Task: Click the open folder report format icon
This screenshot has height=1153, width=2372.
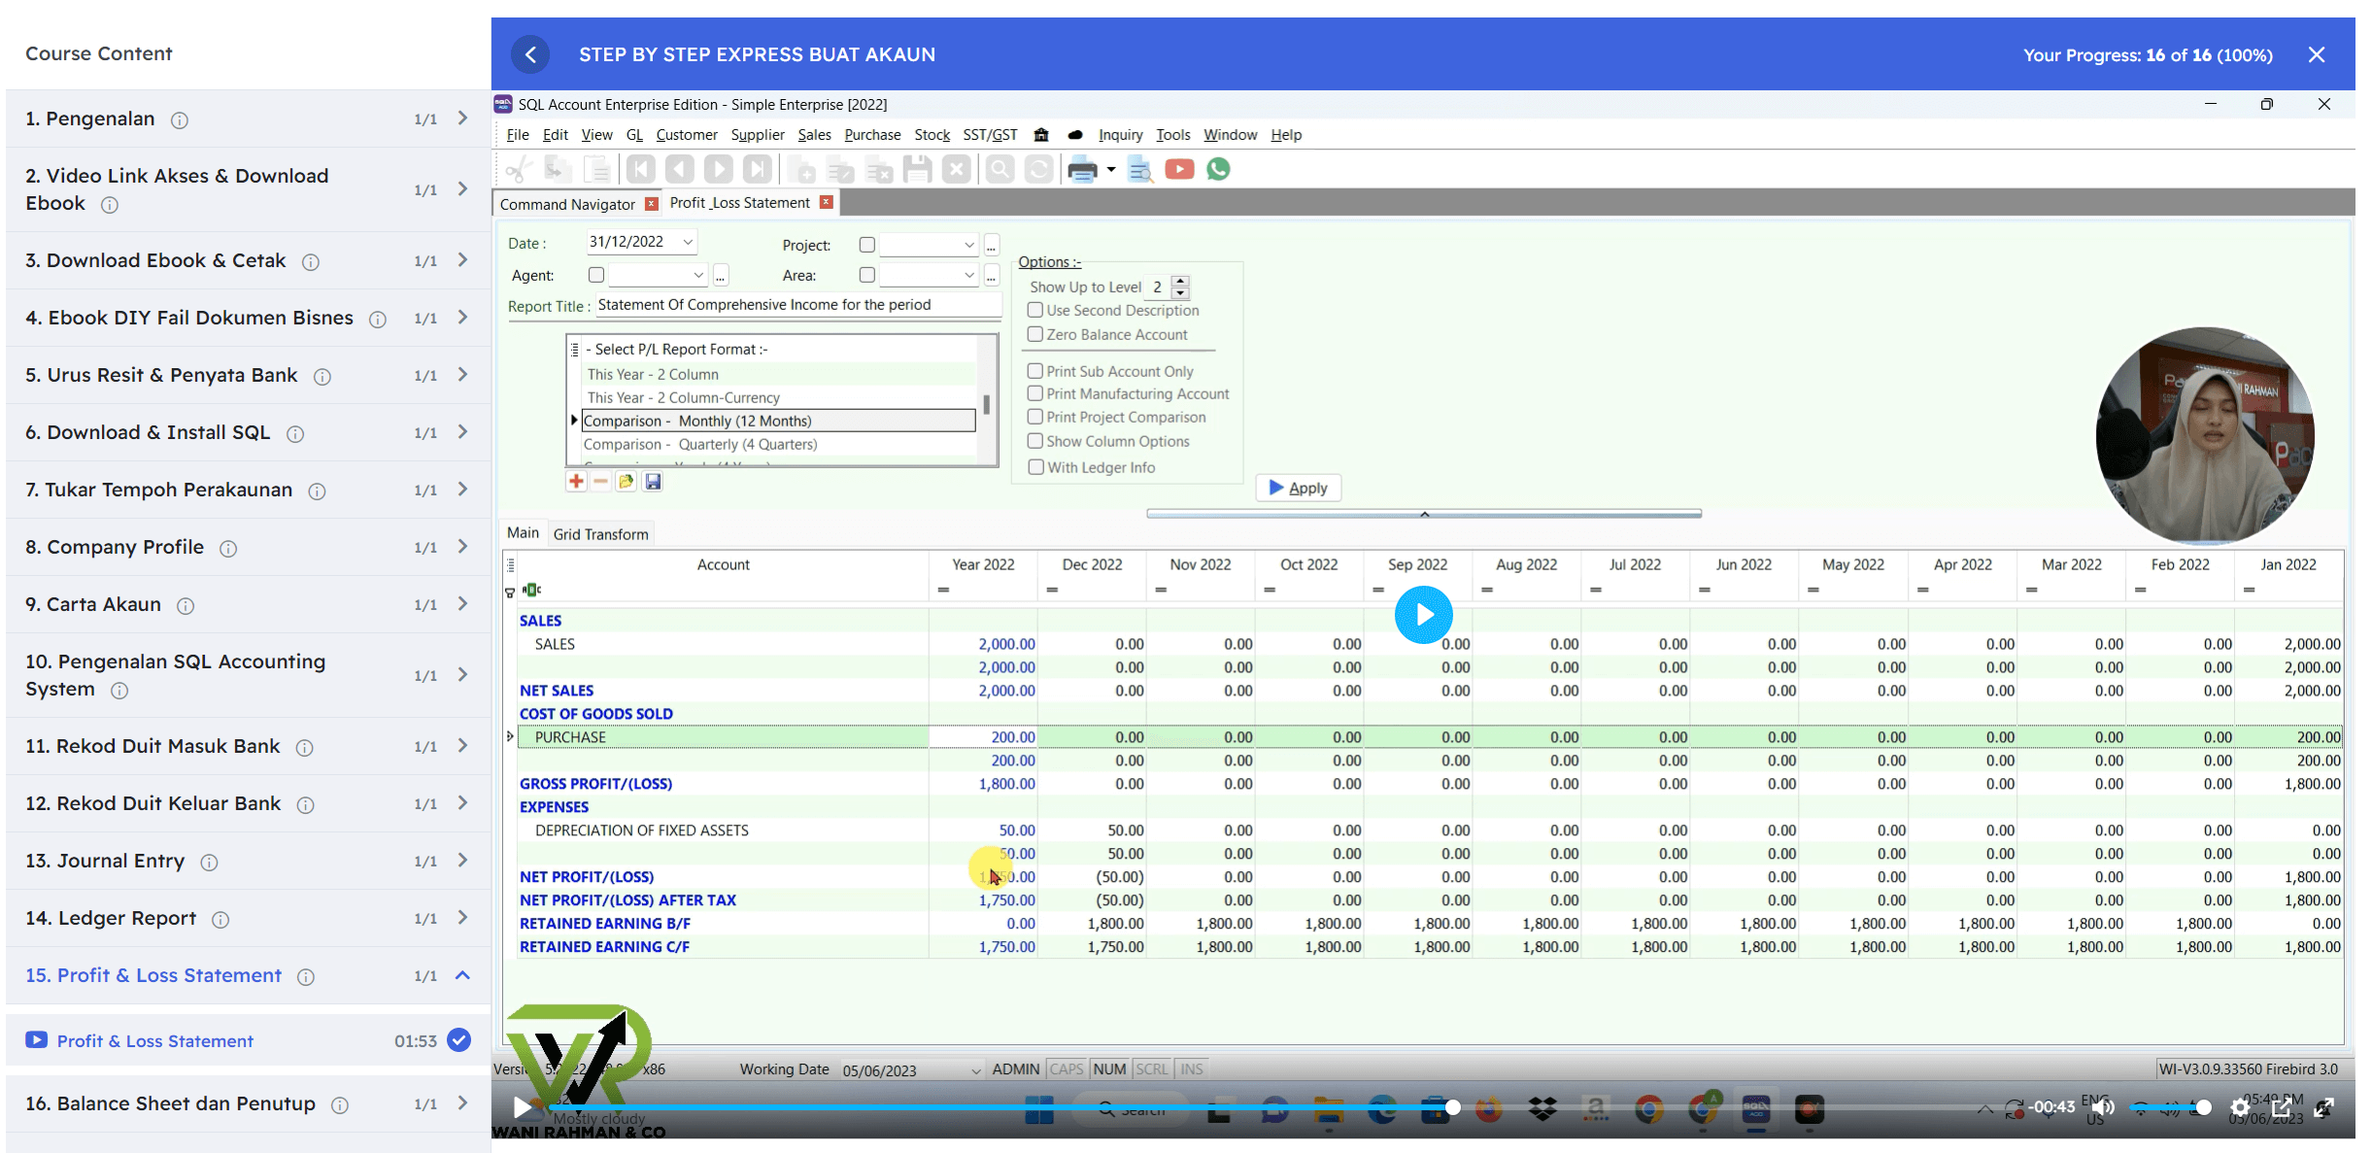Action: pyautogui.click(x=627, y=482)
